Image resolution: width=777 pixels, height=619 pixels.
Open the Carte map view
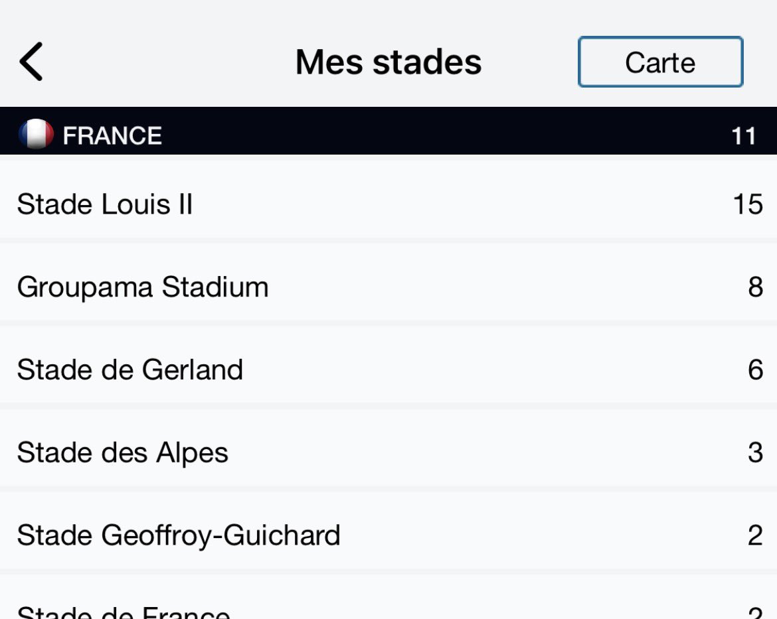[x=660, y=62]
